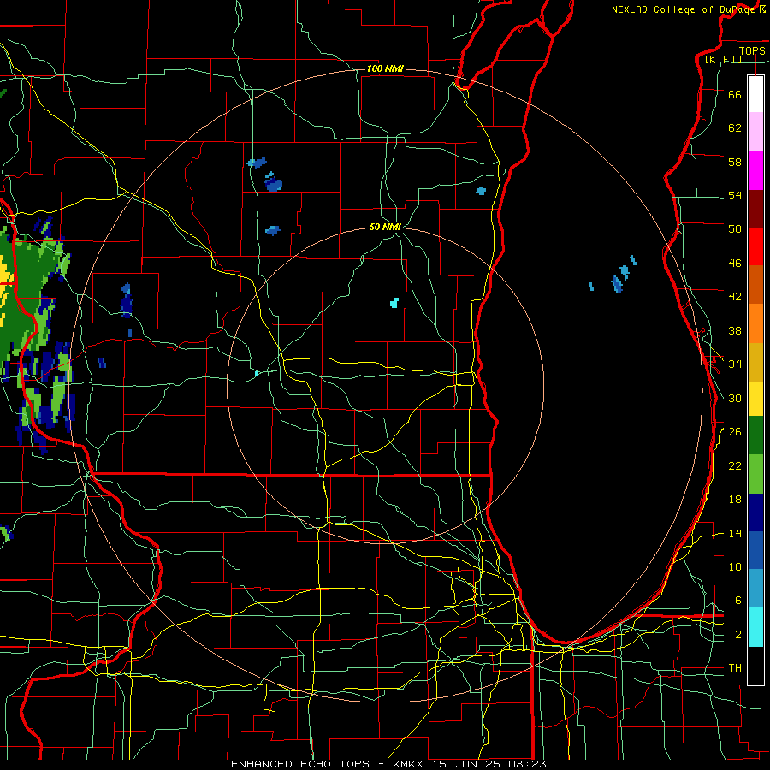Click the '62' scale value

pos(735,128)
